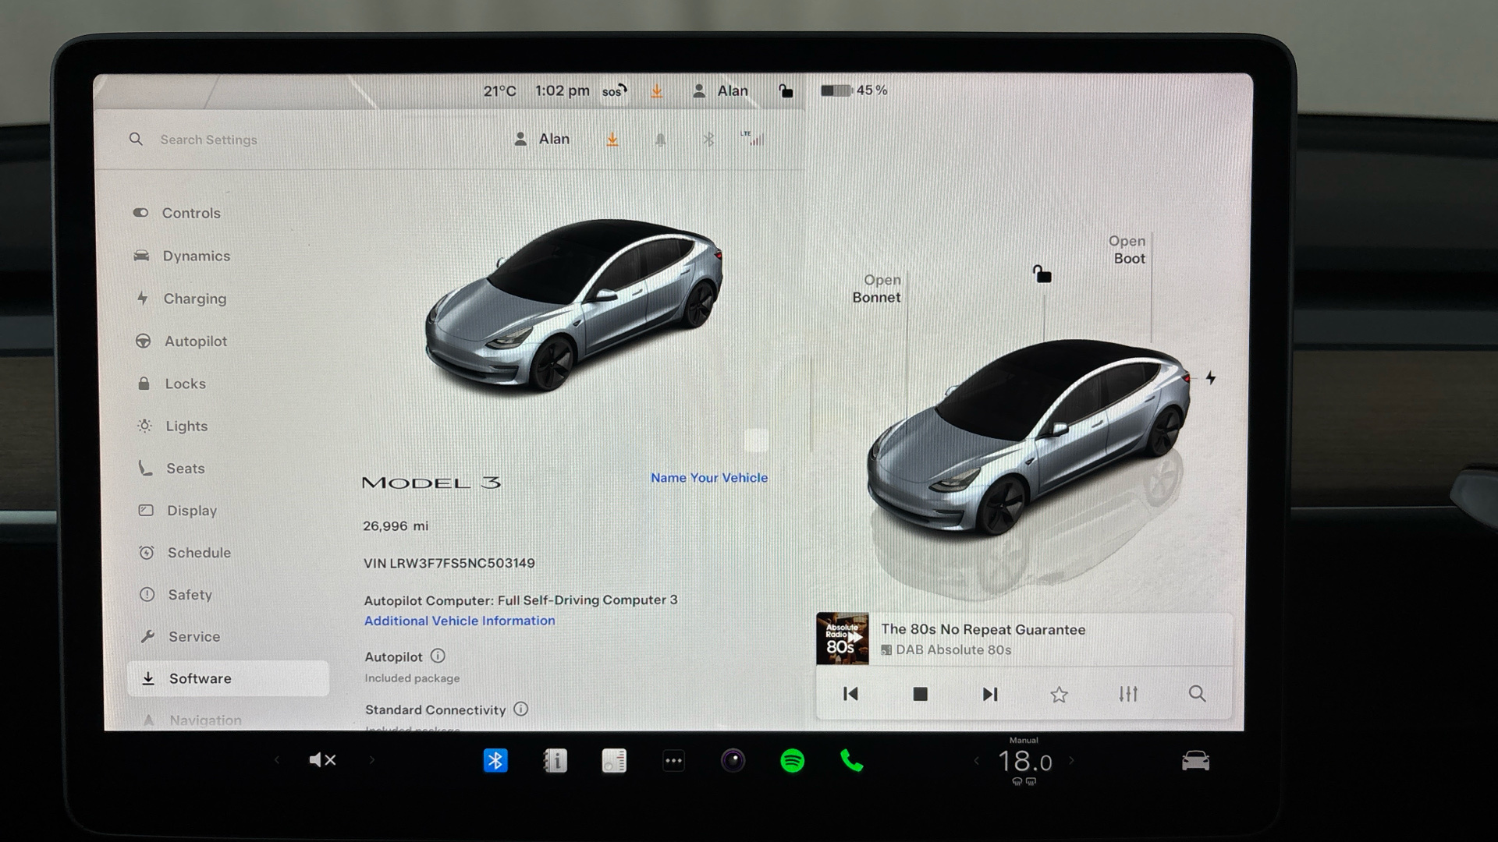Select the Service menu item

[180, 637]
